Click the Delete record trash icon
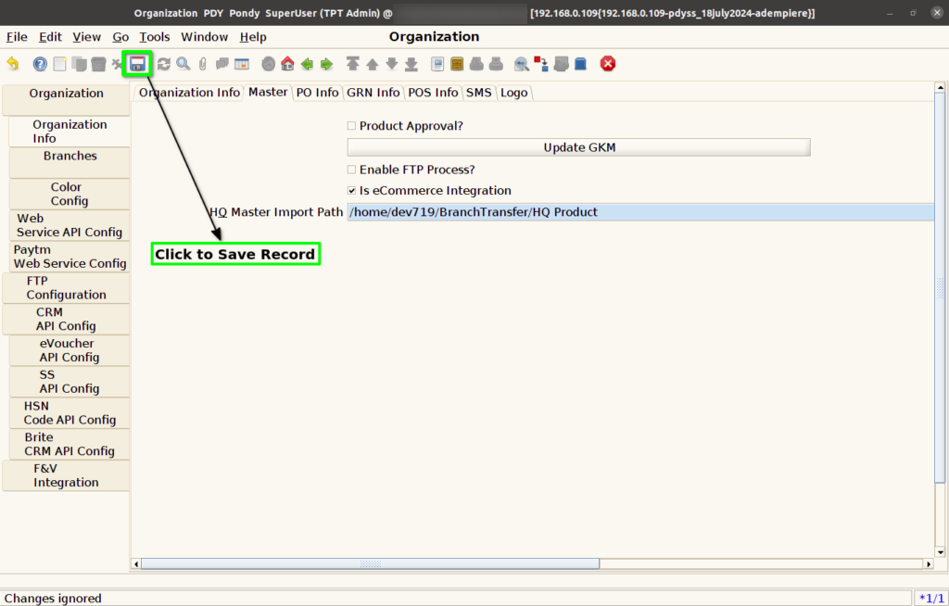 click(x=98, y=64)
